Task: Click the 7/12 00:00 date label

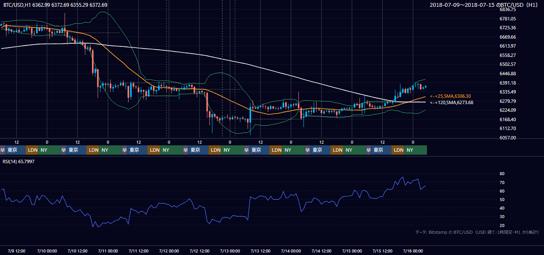Action: click(x=169, y=251)
